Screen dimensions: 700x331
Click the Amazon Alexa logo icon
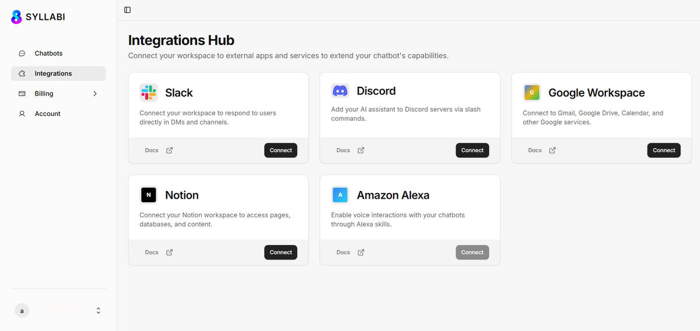pyautogui.click(x=340, y=195)
